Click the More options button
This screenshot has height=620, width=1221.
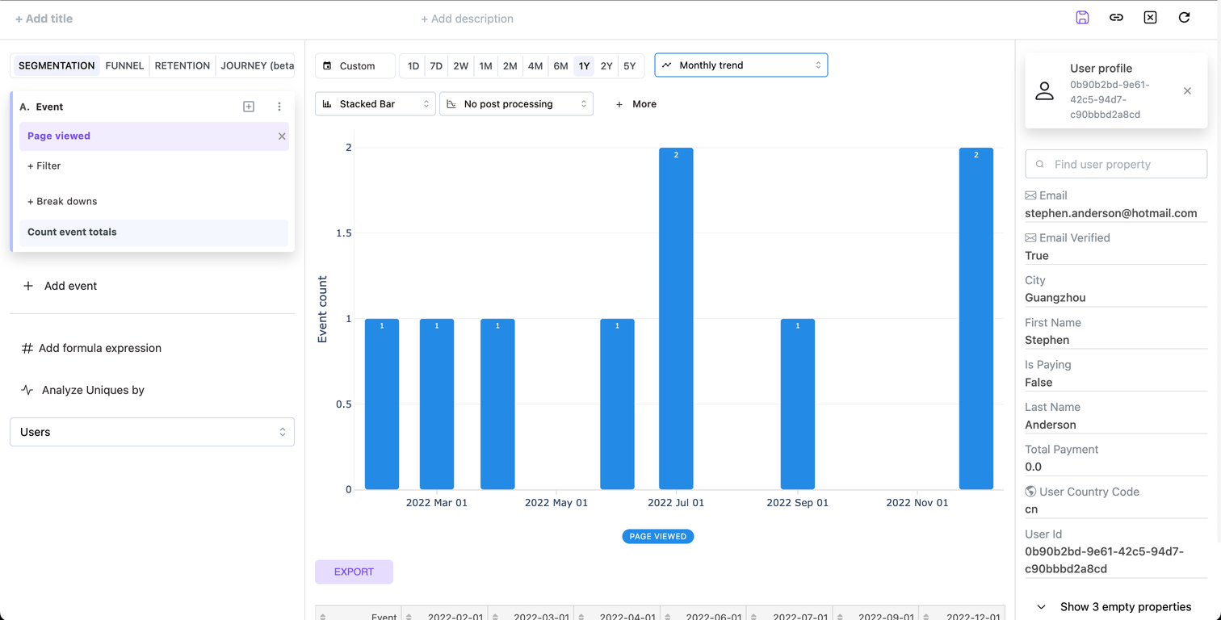pyautogui.click(x=636, y=104)
